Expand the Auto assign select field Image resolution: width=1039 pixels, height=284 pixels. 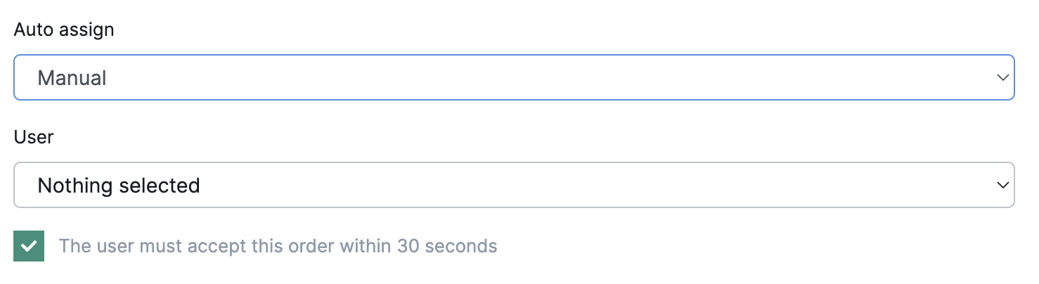[x=513, y=77]
